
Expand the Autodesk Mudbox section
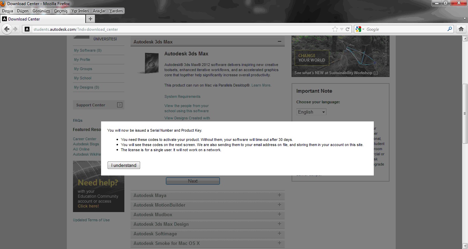click(279, 214)
